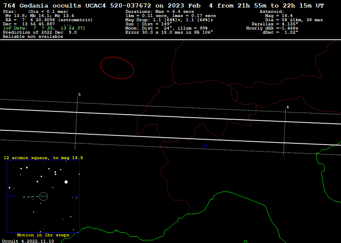The height and width of the screenshot is (243, 341).
Task: Click 'Parallax = 4.135"' text
Action: 275,24
